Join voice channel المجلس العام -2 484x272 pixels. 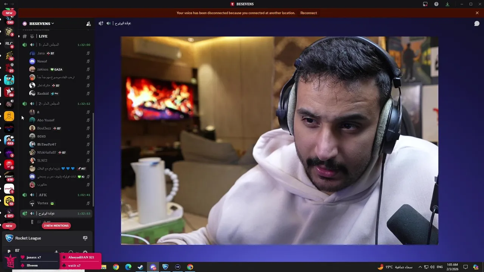[x=56, y=104]
